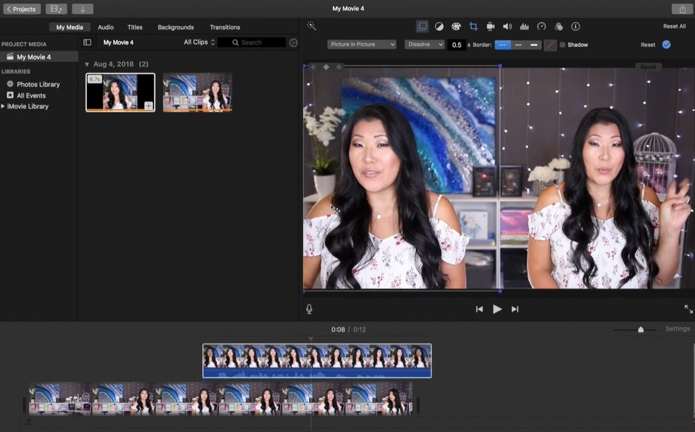Expand the iMovie Library tree item
The height and width of the screenshot is (432, 695).
pyautogui.click(x=3, y=106)
